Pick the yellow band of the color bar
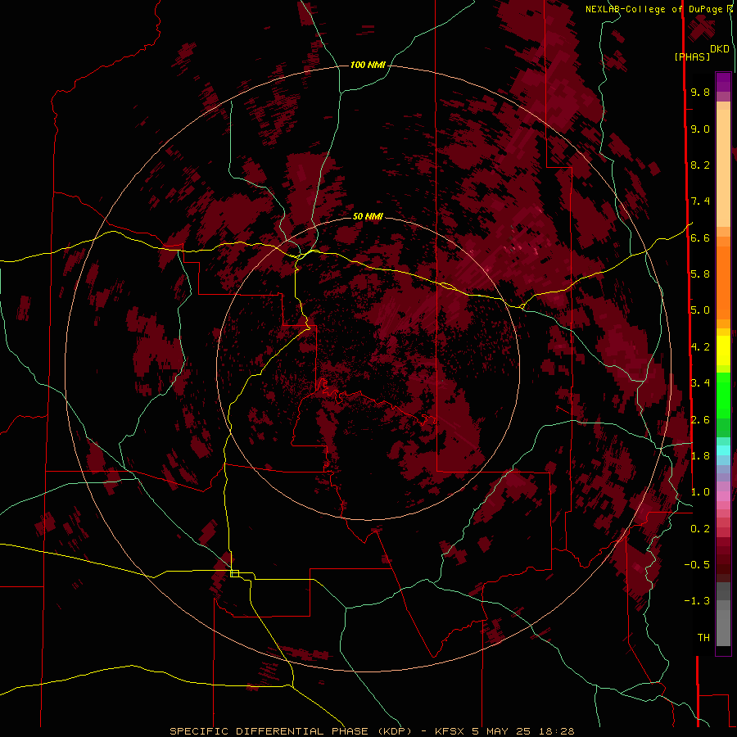 click(723, 350)
